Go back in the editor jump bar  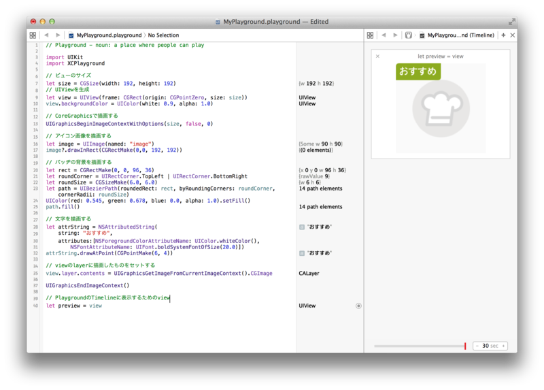(x=46, y=35)
